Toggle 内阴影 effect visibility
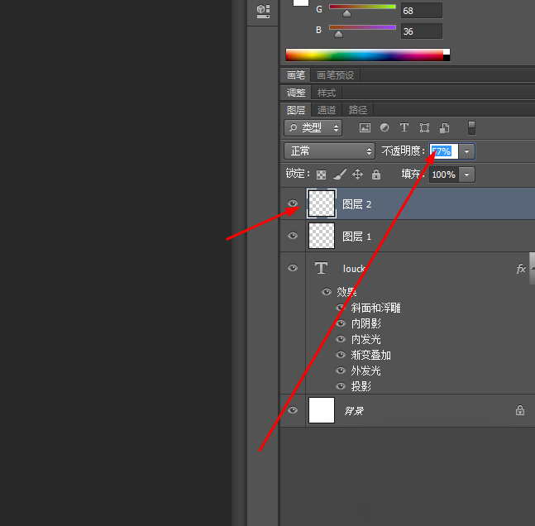 [341, 323]
